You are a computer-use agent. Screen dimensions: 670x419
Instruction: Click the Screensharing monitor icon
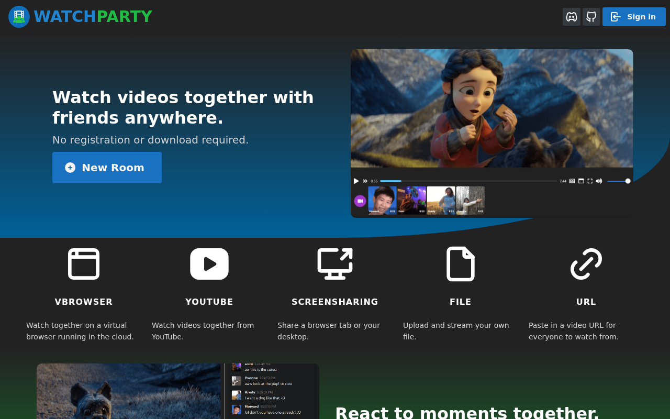[x=335, y=264]
